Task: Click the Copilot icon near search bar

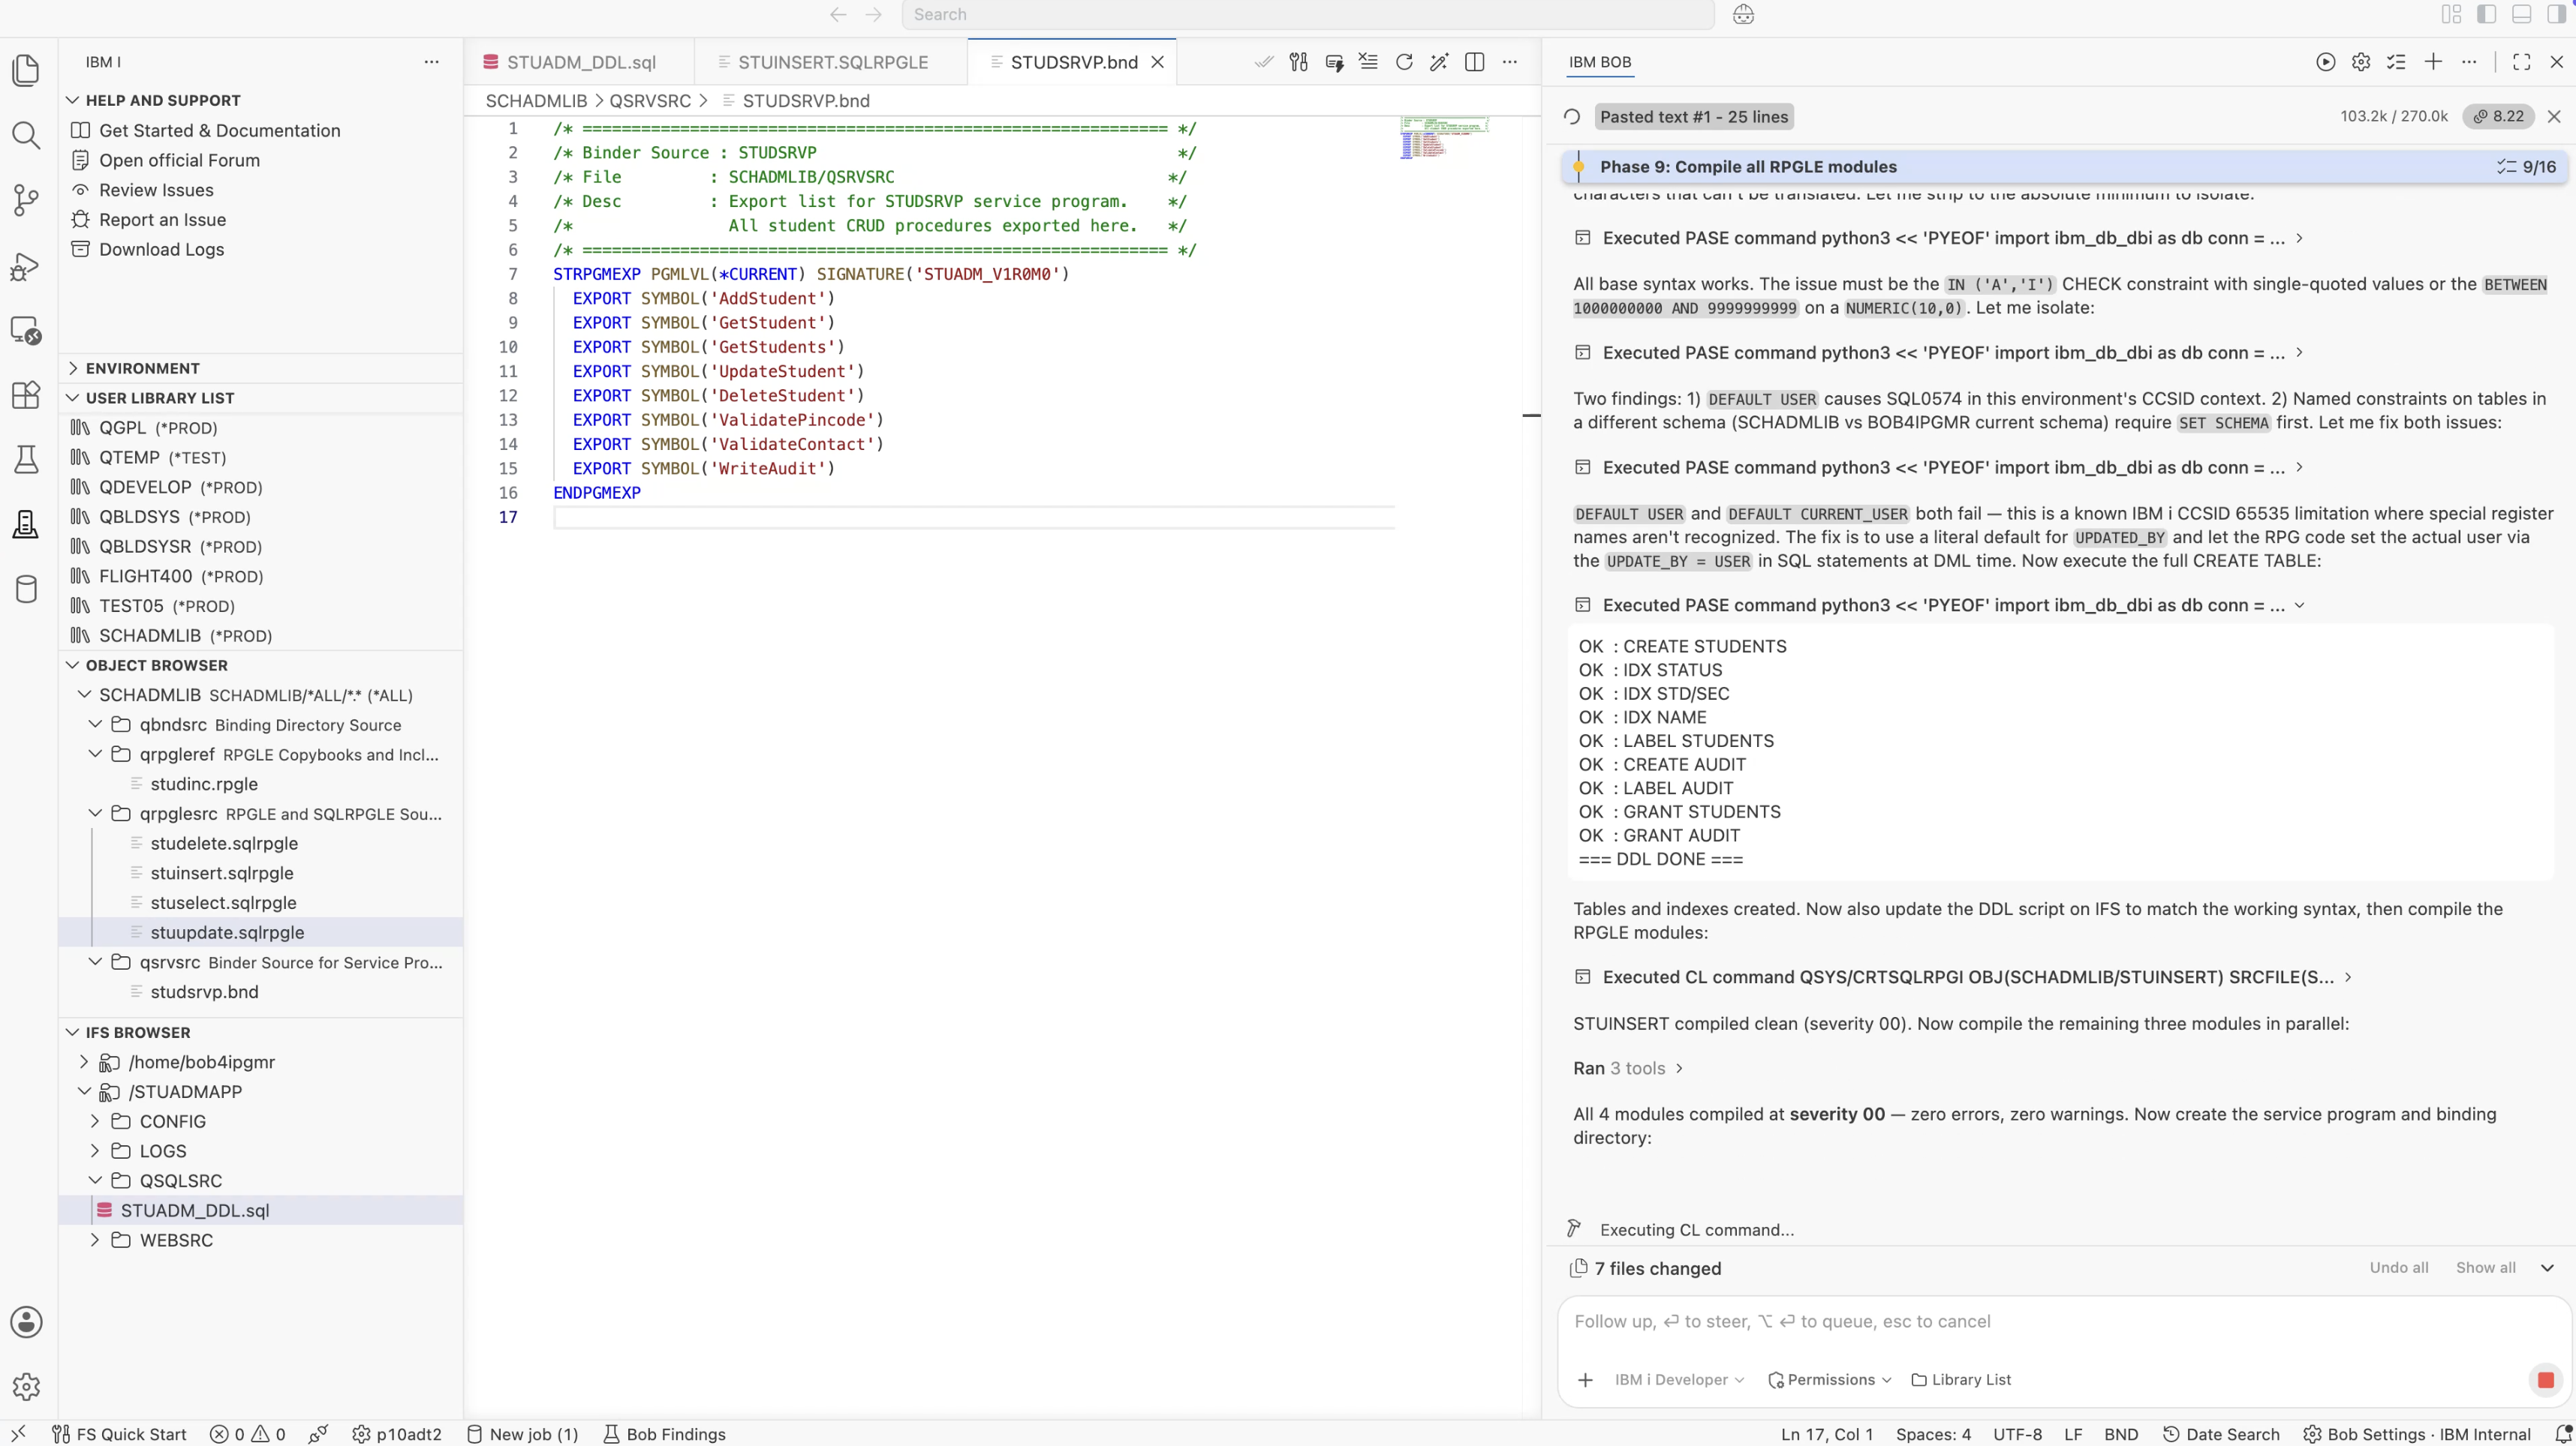Action: tap(1743, 15)
